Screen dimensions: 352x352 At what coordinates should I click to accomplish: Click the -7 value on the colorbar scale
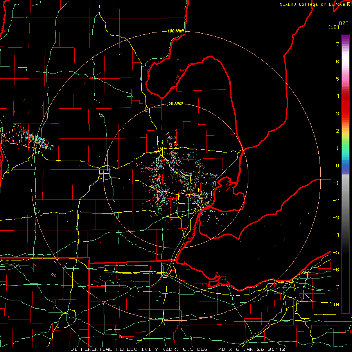coord(336,287)
